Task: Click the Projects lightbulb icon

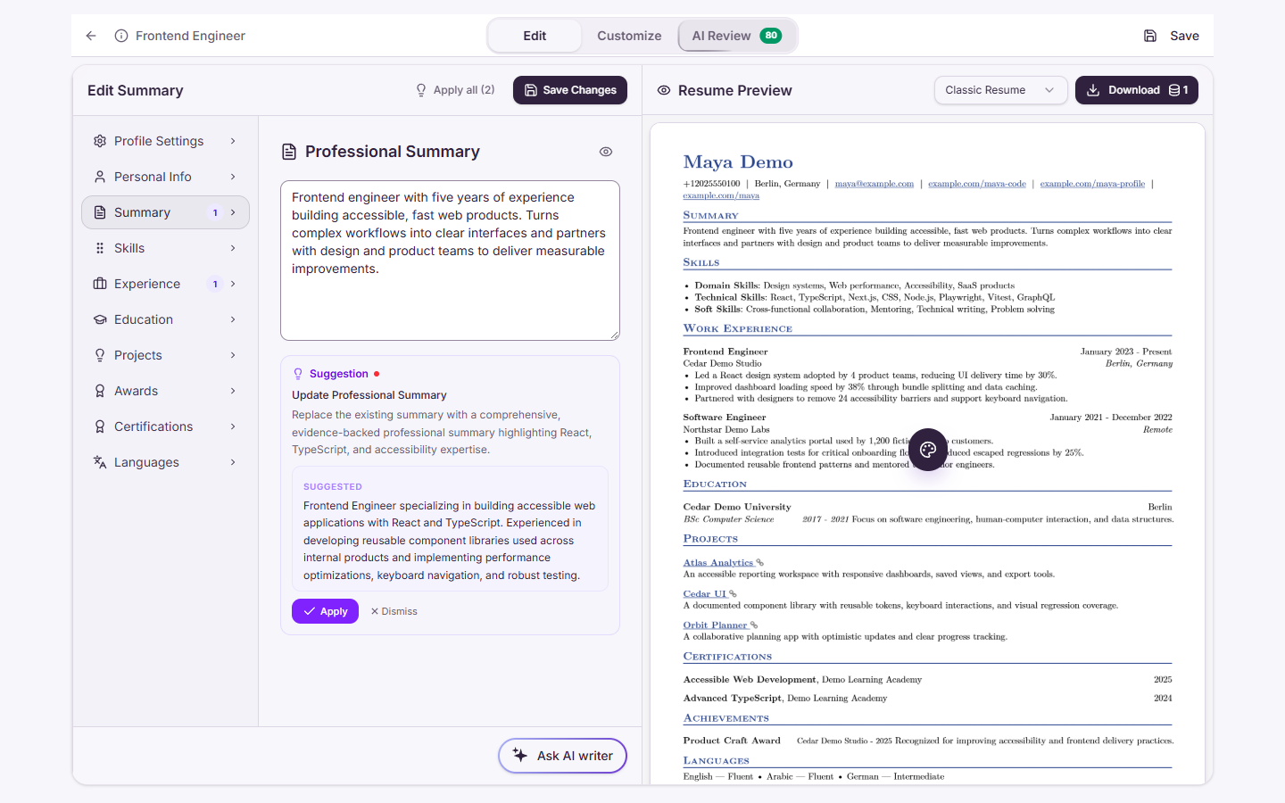Action: pos(100,355)
